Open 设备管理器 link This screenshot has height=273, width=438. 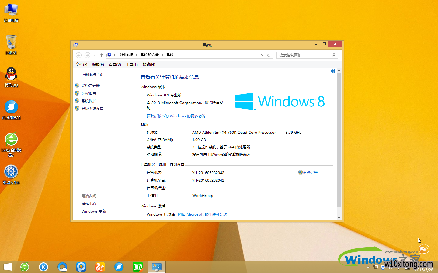[91, 86]
